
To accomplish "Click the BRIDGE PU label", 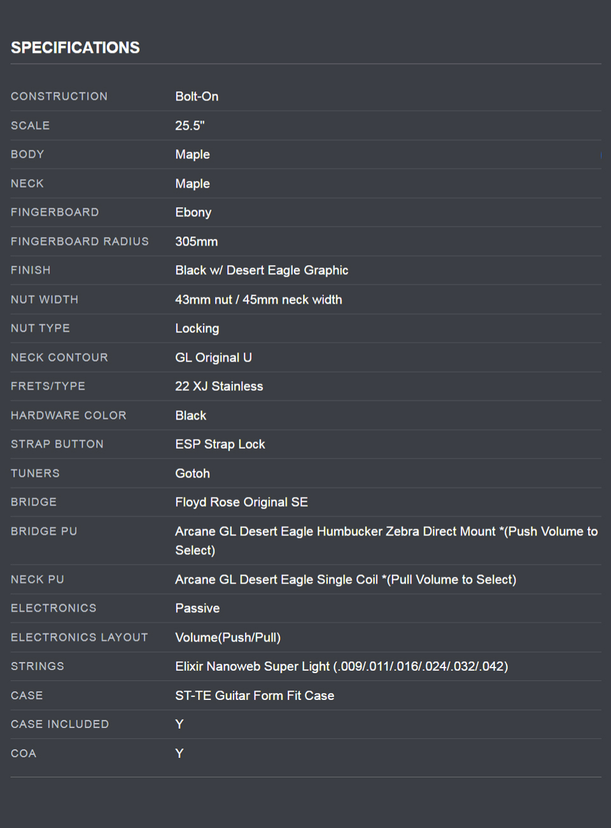I will point(44,531).
